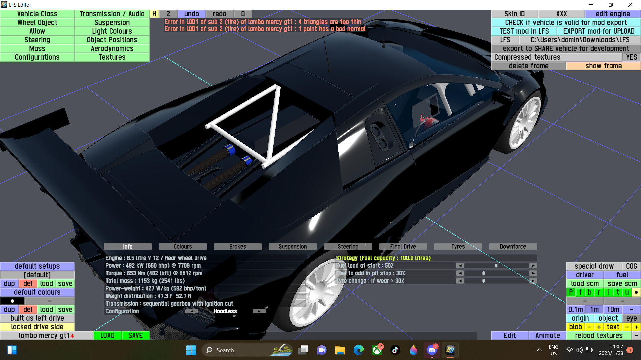The height and width of the screenshot is (360, 641).
Task: Open the Aerodynamics editor section
Action: 112,49
